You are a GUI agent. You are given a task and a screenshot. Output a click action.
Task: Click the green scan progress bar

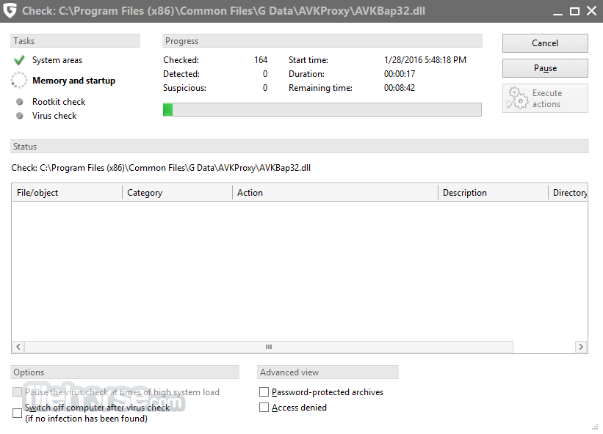tap(322, 110)
